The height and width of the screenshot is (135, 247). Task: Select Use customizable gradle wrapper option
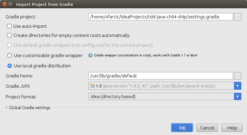point(9,56)
